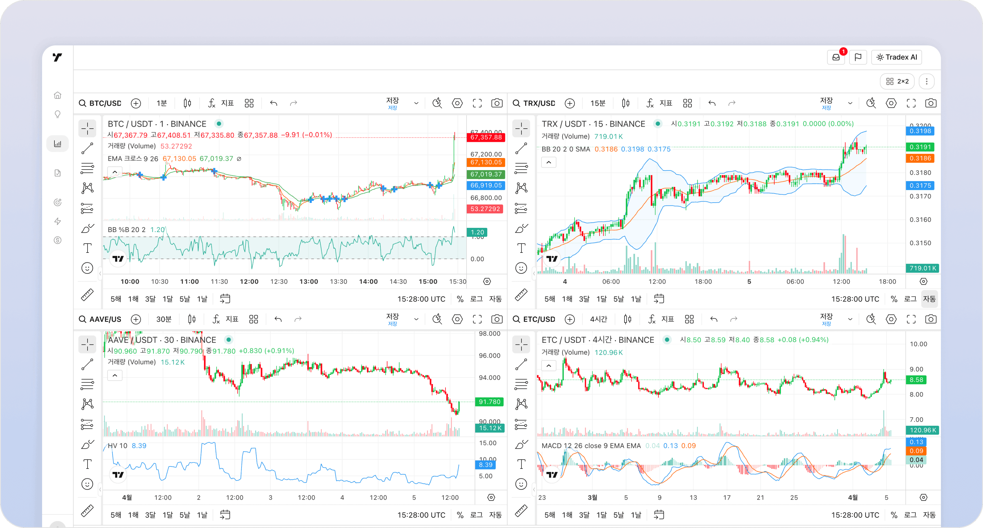Viewport: 983px width, 528px height.
Task: Open Tradex AI assistant
Action: (897, 57)
